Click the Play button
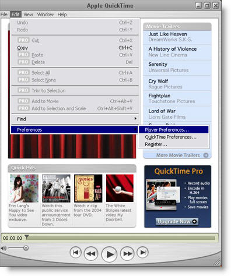The image size is (231, 276). click(109, 254)
